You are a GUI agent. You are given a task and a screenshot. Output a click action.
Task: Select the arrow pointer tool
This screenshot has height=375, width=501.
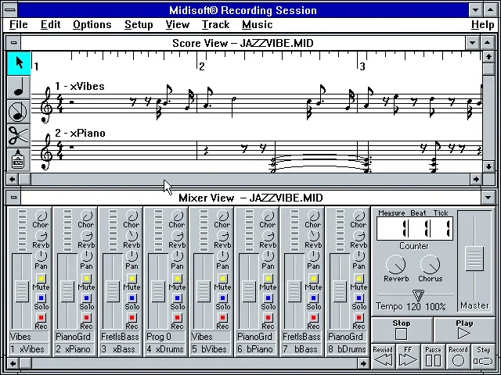click(19, 63)
